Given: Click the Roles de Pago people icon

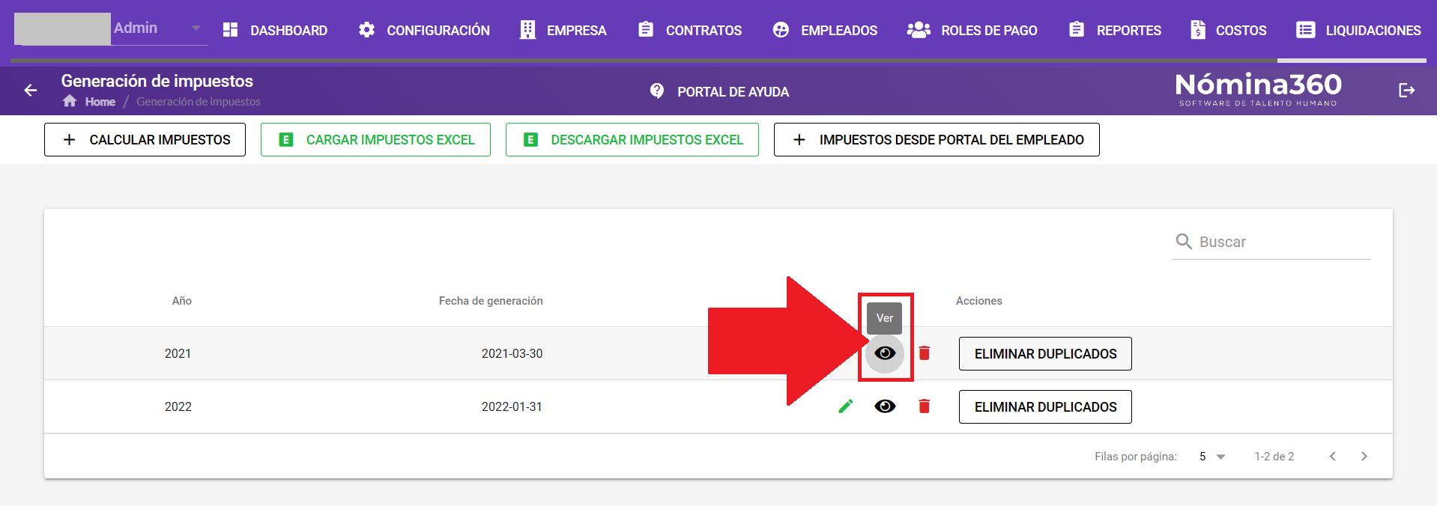Looking at the screenshot, I should pyautogui.click(x=919, y=29).
